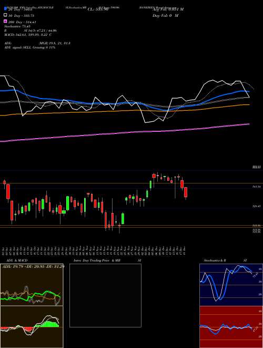Click the ADX (MGR) values line
Viewport: 263px width, 348px height.
37,43
